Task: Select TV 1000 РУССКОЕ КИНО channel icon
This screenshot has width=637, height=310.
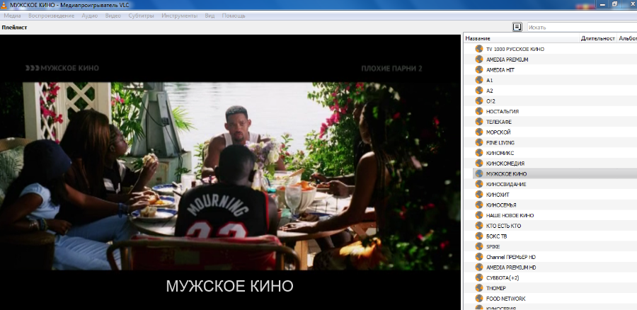Action: click(479, 49)
